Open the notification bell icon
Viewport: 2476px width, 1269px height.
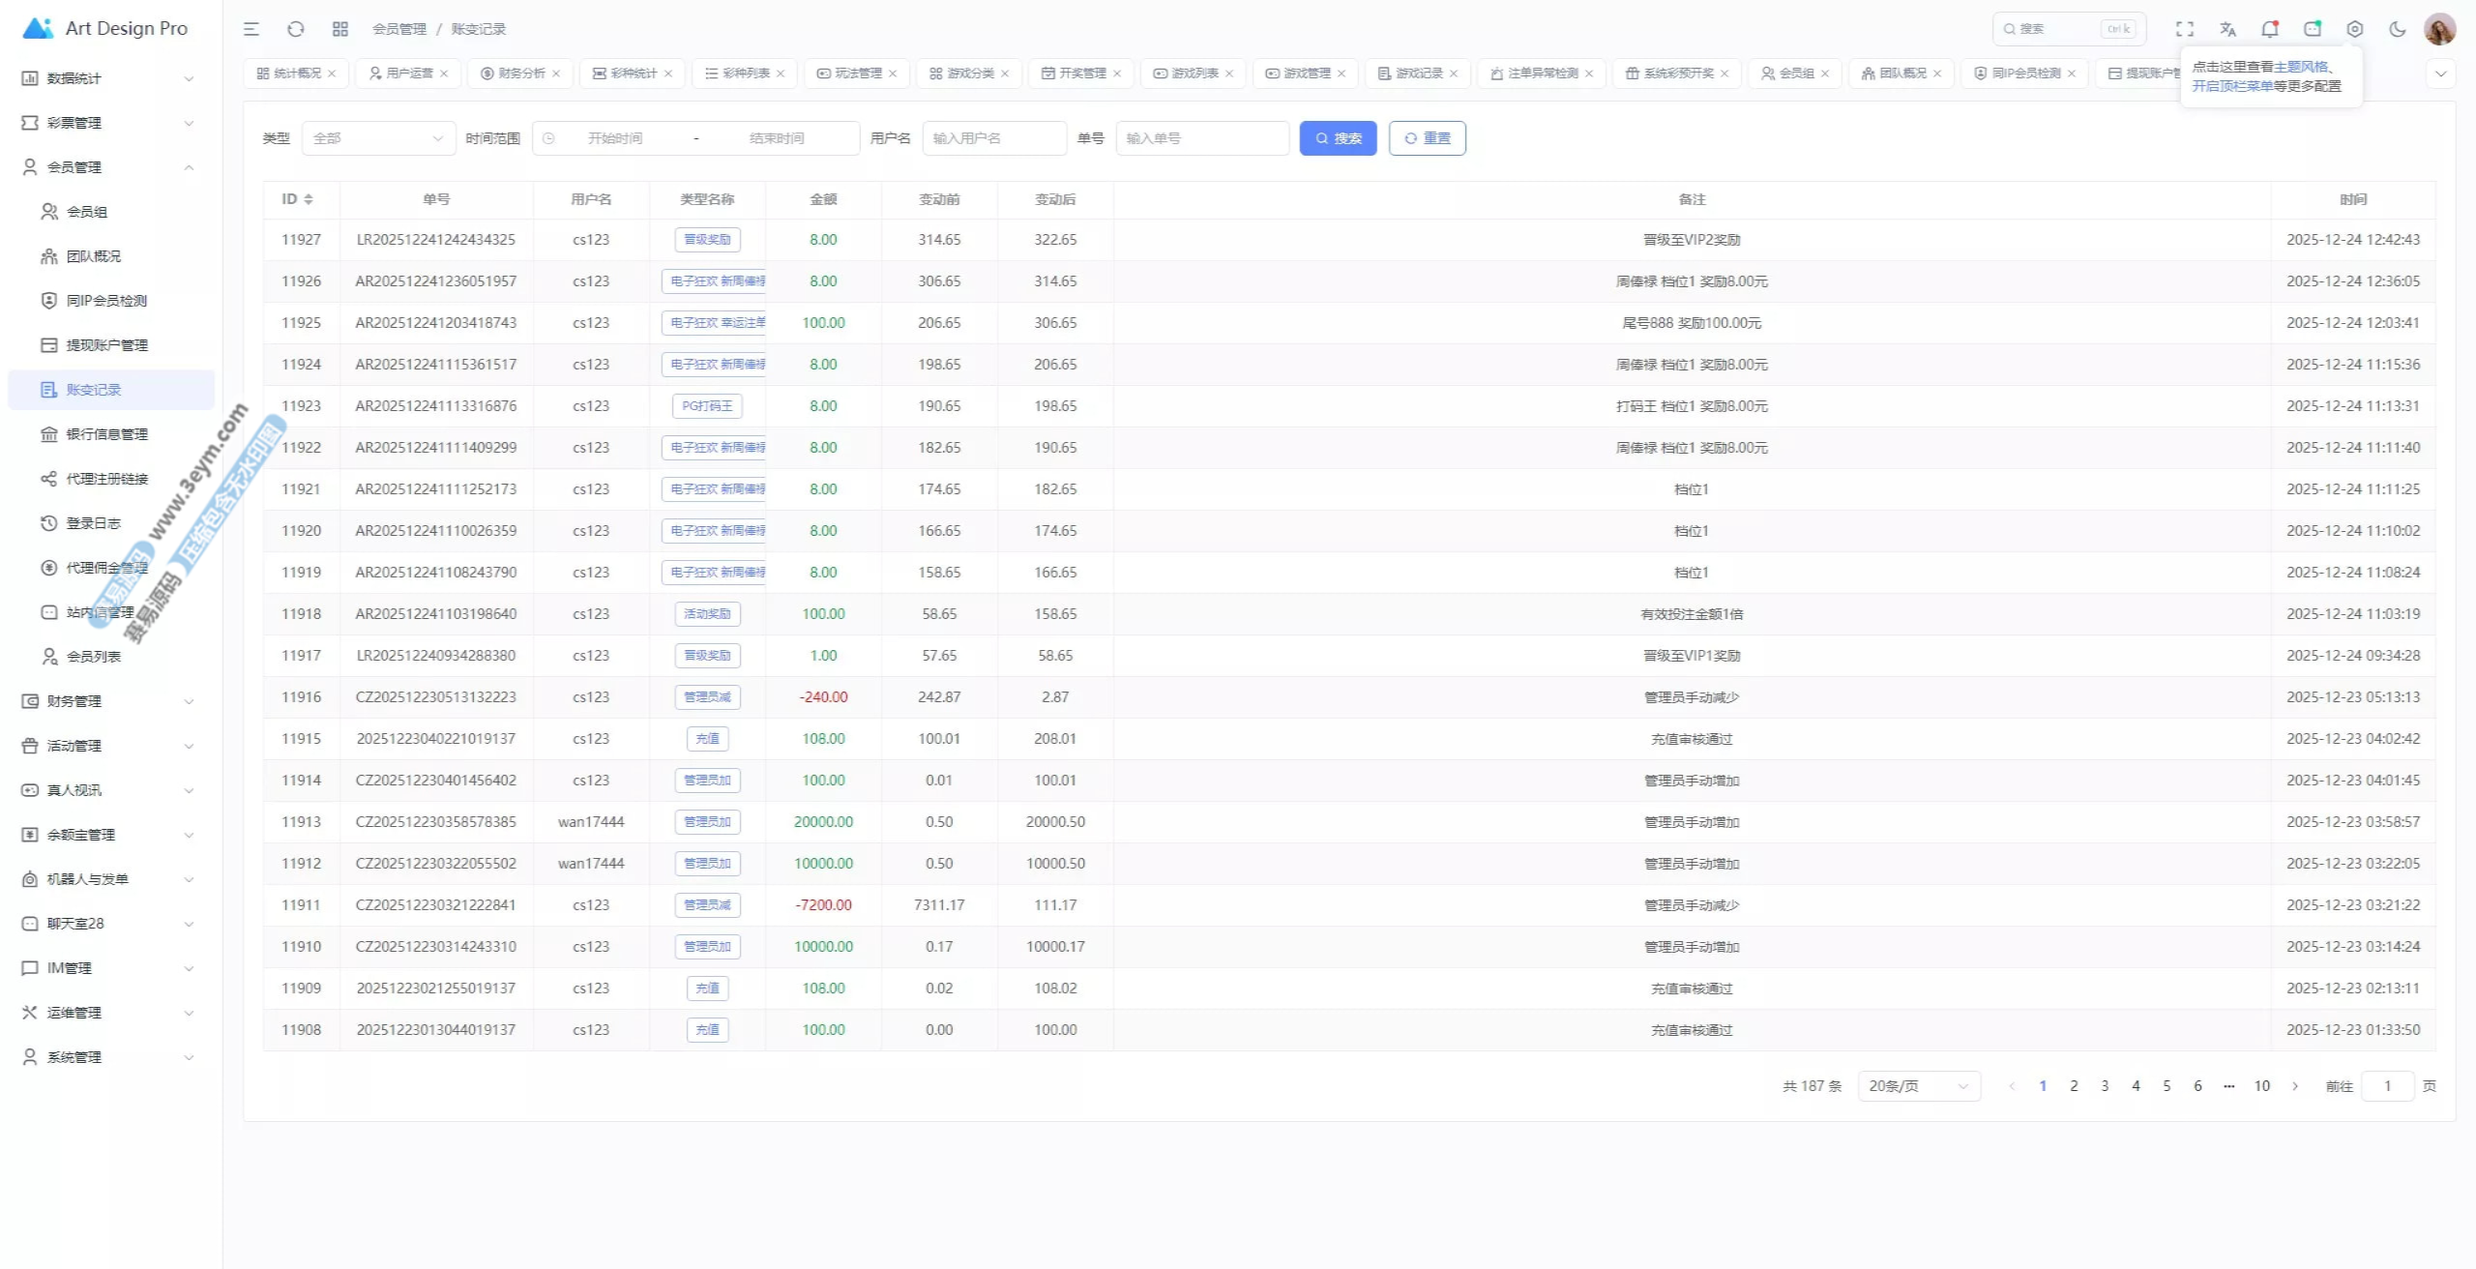click(2270, 29)
